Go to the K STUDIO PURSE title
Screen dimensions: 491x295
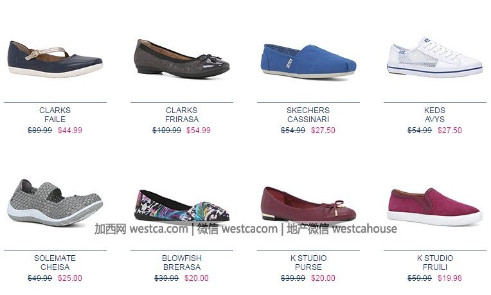(x=308, y=262)
